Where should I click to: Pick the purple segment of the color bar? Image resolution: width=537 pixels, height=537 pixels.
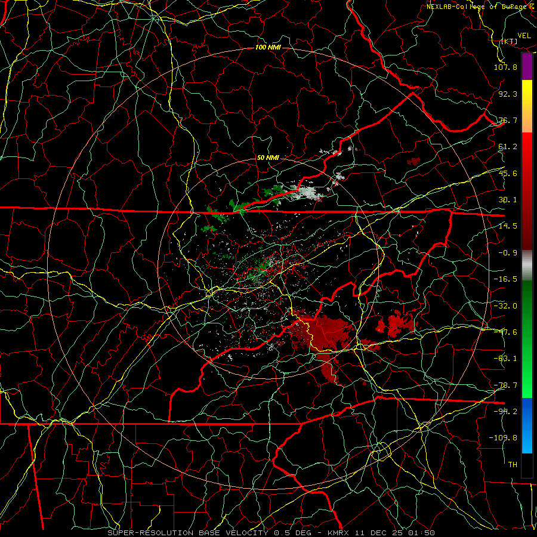click(x=527, y=67)
